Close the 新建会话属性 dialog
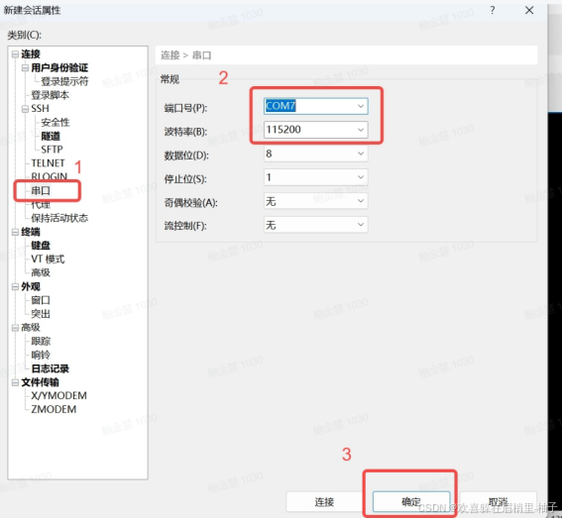The height and width of the screenshot is (519, 562). [529, 10]
